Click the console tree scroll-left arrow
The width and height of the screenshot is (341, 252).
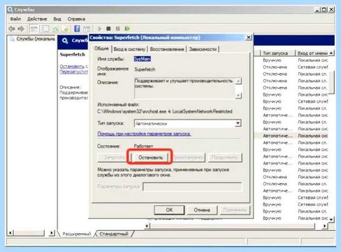click(x=10, y=233)
